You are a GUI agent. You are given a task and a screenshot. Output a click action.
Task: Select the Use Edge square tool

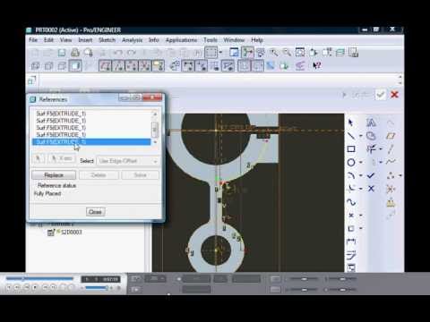click(351, 228)
